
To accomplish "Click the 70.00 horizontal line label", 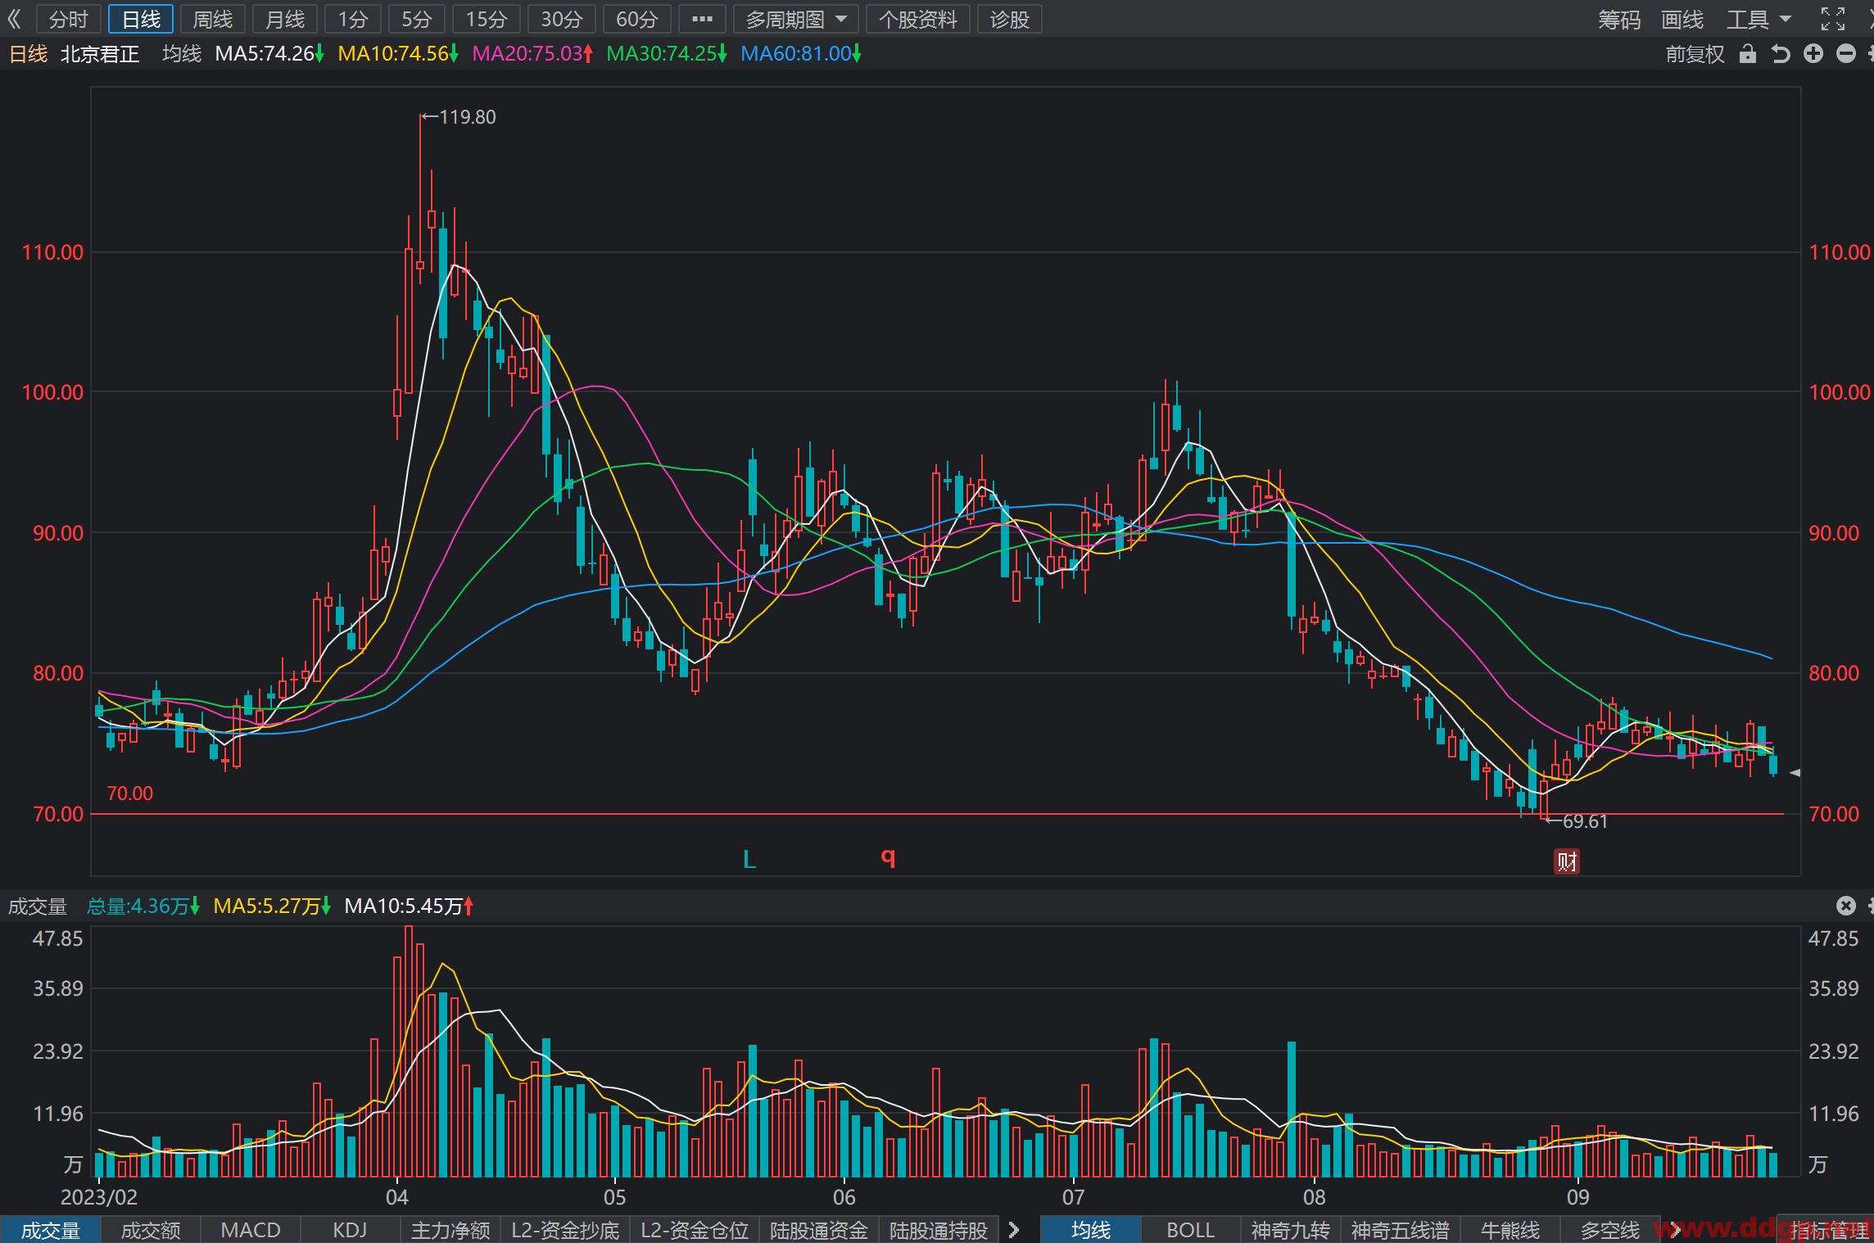I will click(x=130, y=793).
